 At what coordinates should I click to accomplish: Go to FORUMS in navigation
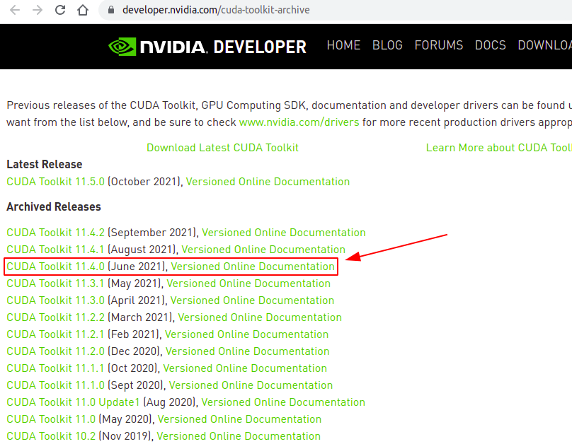[x=439, y=45]
